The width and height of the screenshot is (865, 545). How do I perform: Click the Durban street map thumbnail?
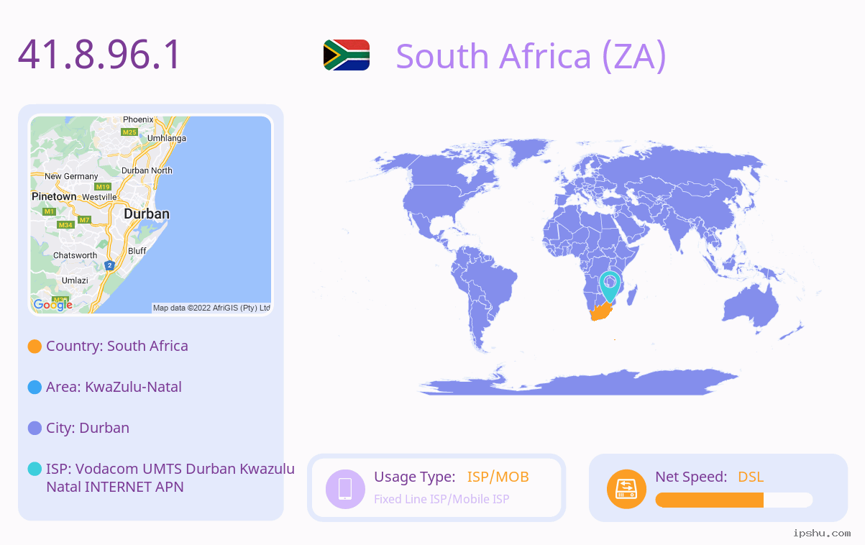pos(151,215)
